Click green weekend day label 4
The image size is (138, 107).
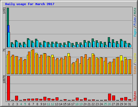tap(21, 104)
